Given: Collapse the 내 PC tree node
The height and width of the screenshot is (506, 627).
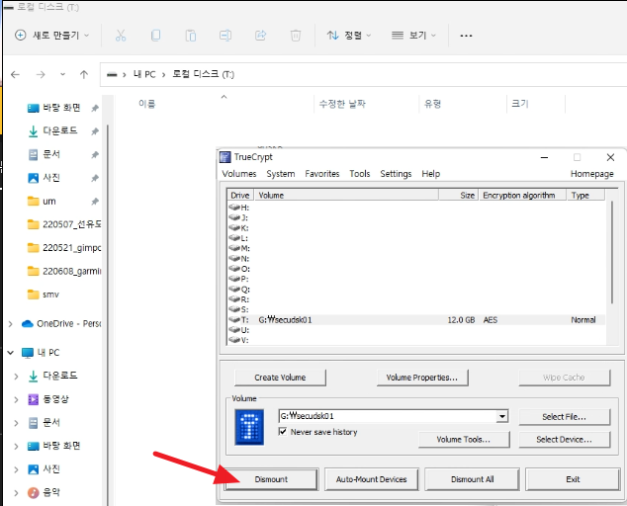Looking at the screenshot, I should click(11, 353).
